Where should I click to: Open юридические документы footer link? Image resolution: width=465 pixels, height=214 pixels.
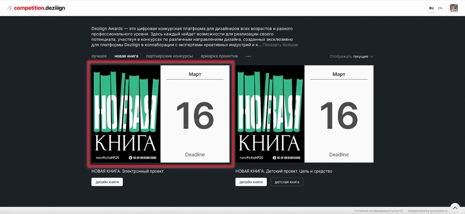(427, 211)
